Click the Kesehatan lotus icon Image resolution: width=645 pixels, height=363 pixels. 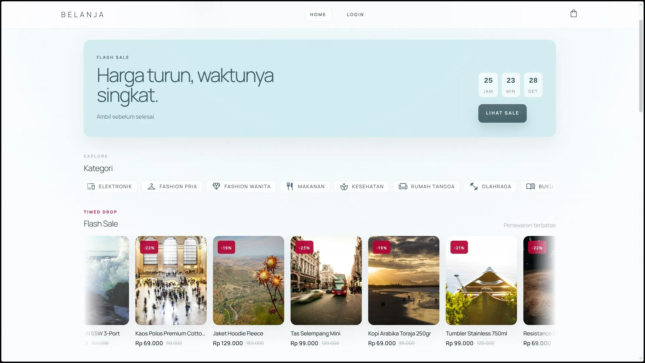click(344, 187)
